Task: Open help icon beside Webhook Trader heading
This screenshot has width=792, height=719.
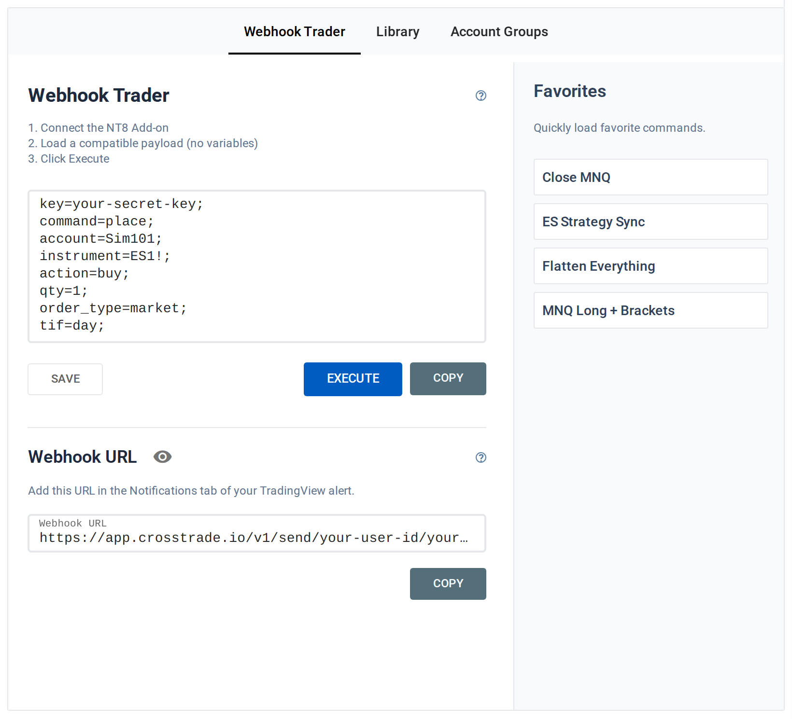Action: (481, 96)
